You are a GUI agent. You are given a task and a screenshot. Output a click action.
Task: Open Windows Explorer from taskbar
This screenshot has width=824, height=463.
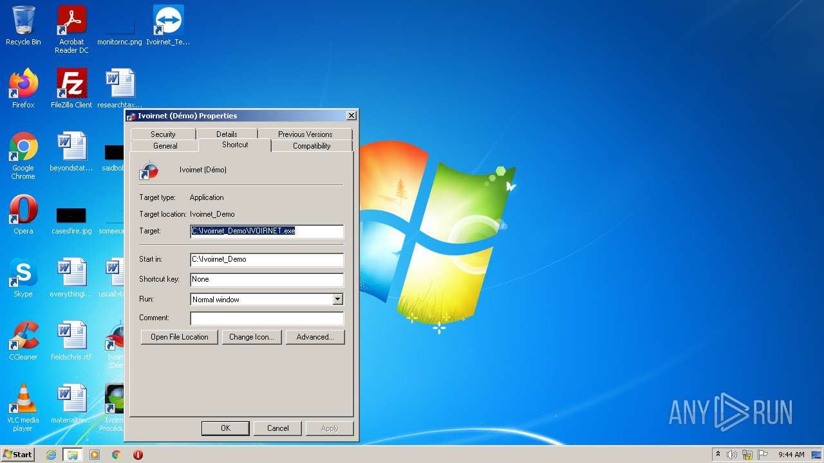click(73, 455)
